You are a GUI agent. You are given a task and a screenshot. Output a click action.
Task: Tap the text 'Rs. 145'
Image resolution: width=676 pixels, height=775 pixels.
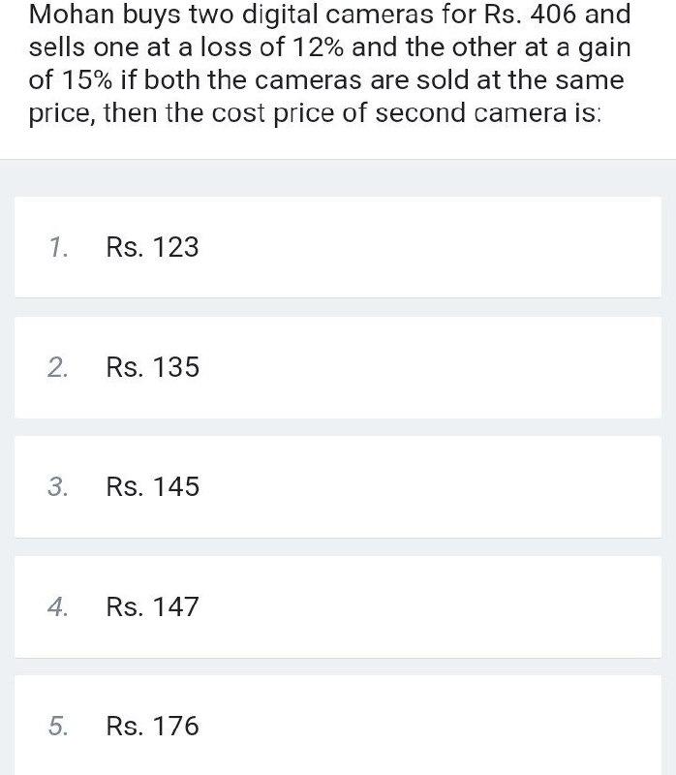[153, 487]
